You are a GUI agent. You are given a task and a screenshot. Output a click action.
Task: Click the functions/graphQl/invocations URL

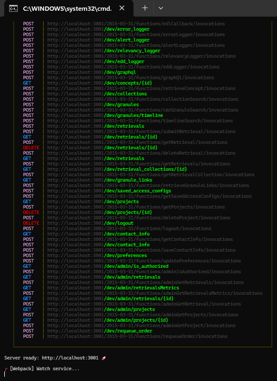[x=131, y=78]
